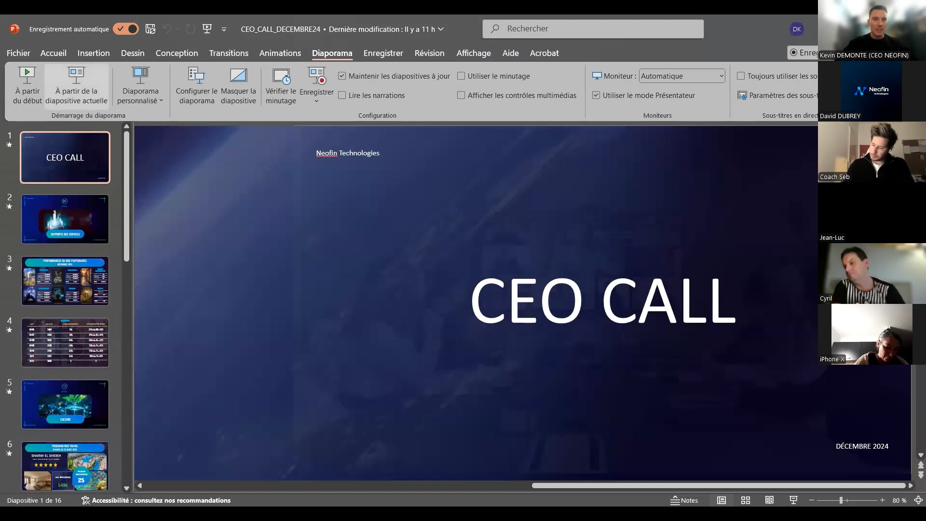Start slideshow from beginning icon
926x521 pixels.
27,75
